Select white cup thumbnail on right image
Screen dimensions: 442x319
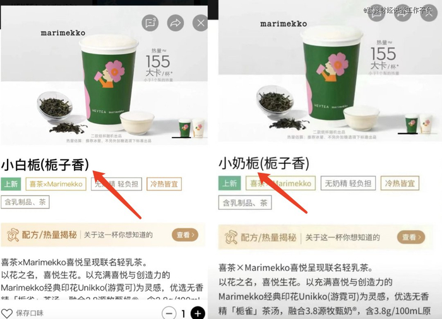[426, 124]
